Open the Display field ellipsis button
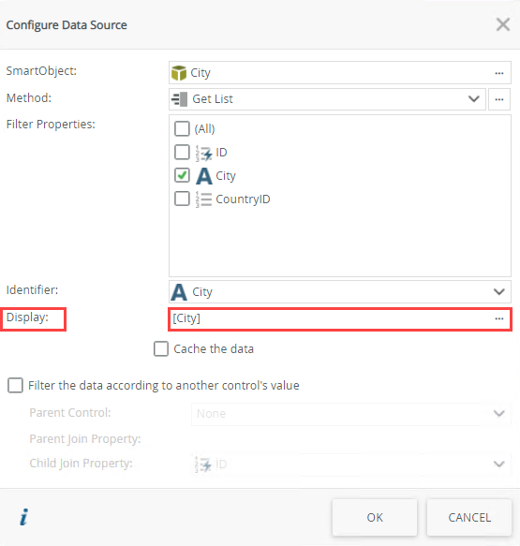Viewport: 520px width, 546px height. click(499, 319)
